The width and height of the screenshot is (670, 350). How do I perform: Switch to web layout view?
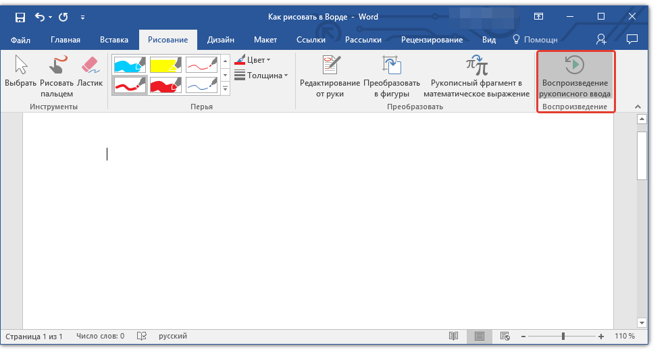504,336
